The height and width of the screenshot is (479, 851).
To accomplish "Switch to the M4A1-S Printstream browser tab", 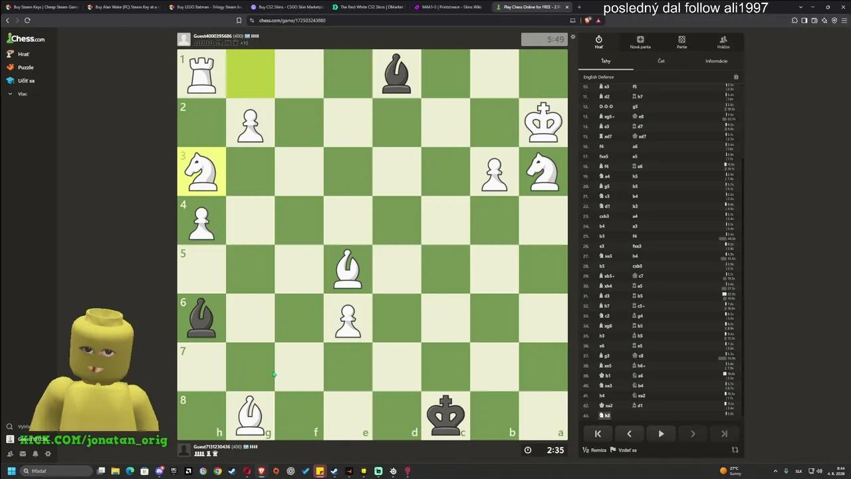I will click(449, 7).
